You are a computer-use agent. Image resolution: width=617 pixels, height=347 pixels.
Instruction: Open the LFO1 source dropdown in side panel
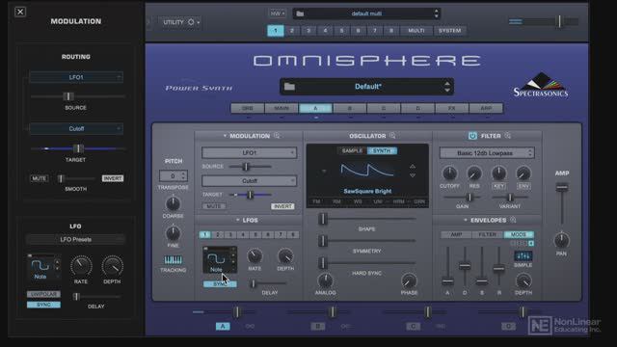76,77
